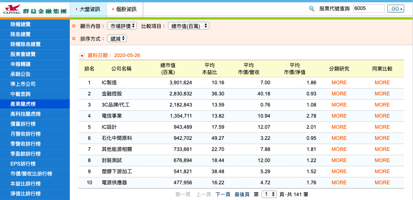The width and height of the screenshot is (413, 200).
Task: Open 分類研究 MORE for 塑膠下游加工
Action: tap(339, 171)
